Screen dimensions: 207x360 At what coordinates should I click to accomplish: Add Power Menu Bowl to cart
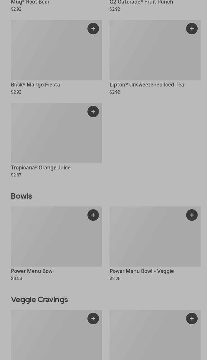click(x=93, y=215)
